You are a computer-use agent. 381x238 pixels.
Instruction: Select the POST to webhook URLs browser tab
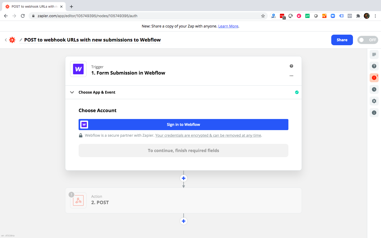34,7
